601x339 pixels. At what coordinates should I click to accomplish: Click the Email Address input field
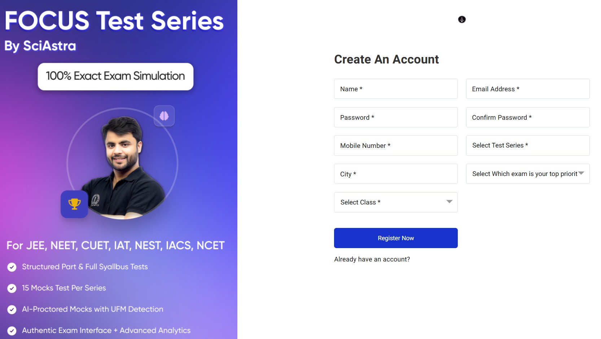point(527,89)
